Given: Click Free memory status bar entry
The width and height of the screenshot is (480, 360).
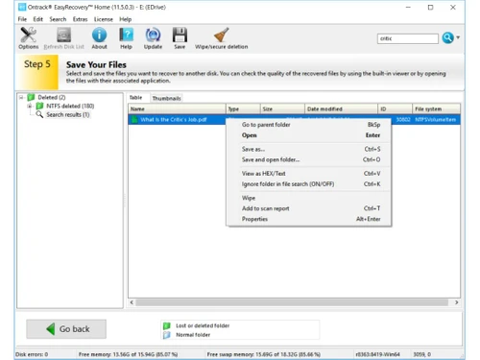Looking at the screenshot, I should pyautogui.click(x=129, y=354).
